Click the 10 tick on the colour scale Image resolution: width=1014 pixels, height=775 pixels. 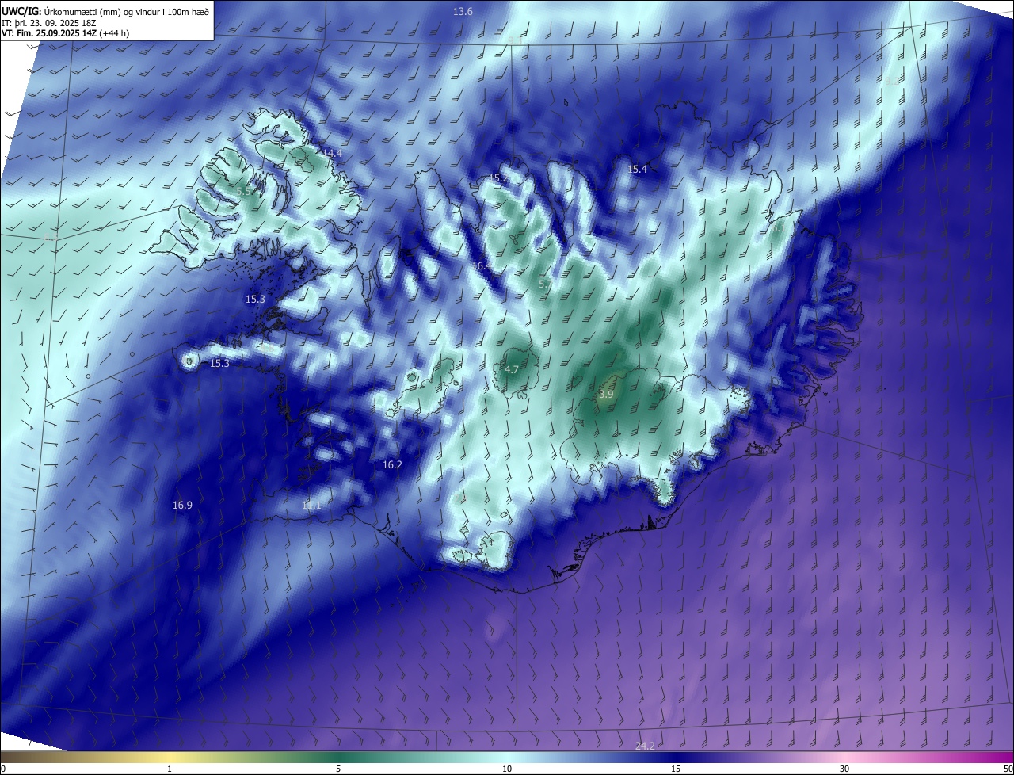(507, 769)
